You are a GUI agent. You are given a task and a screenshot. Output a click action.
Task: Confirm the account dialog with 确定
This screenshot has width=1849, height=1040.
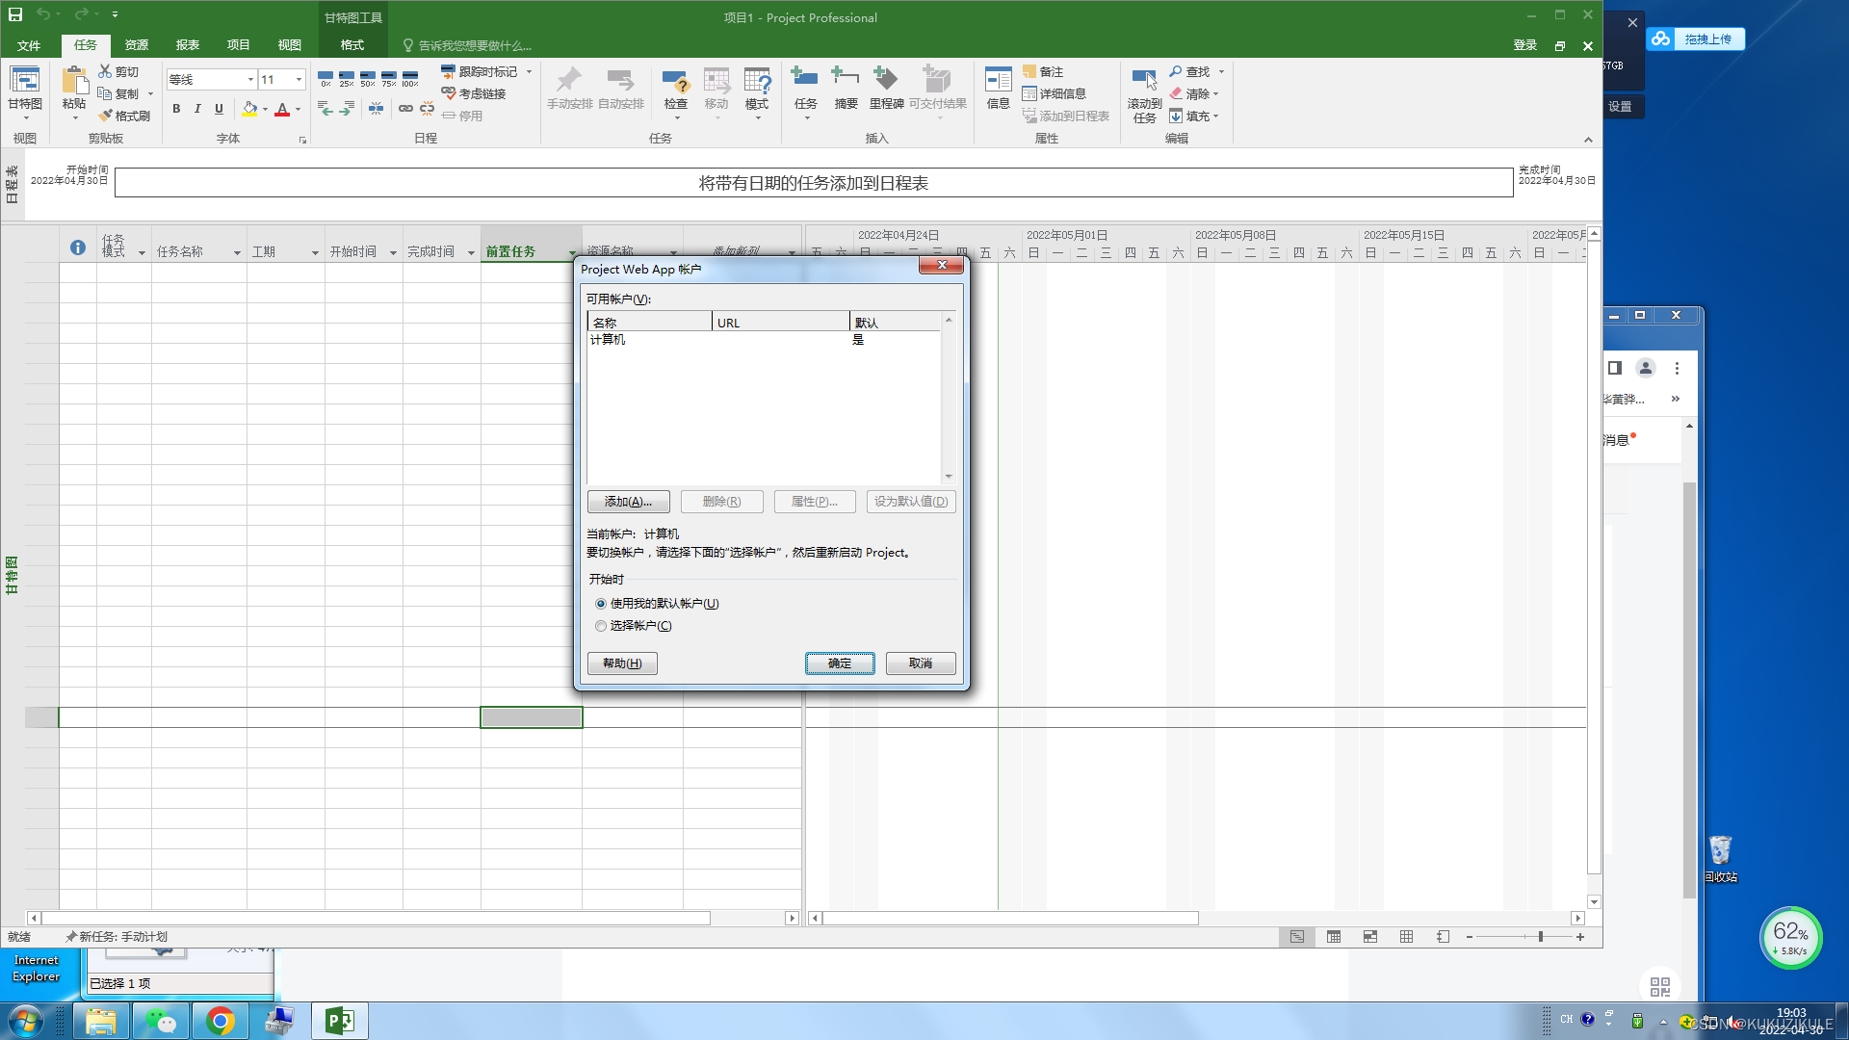tap(839, 663)
